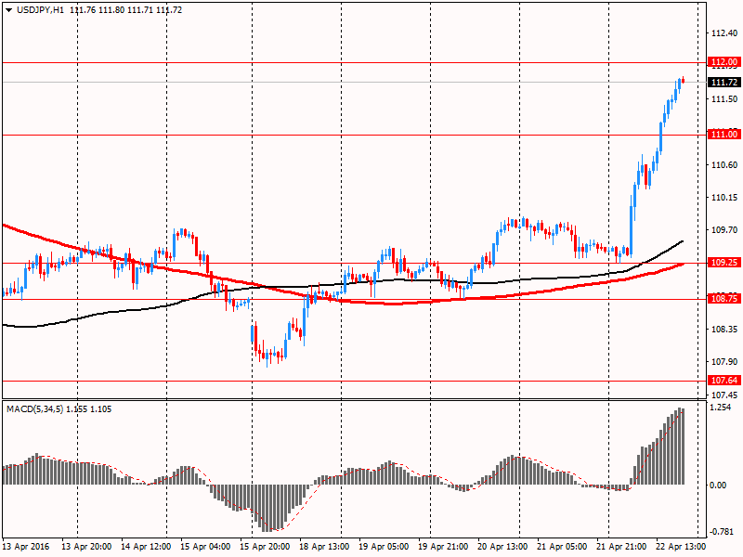Select the MACD(5,34,5) indicator label
The width and height of the screenshot is (743, 557).
coord(34,409)
